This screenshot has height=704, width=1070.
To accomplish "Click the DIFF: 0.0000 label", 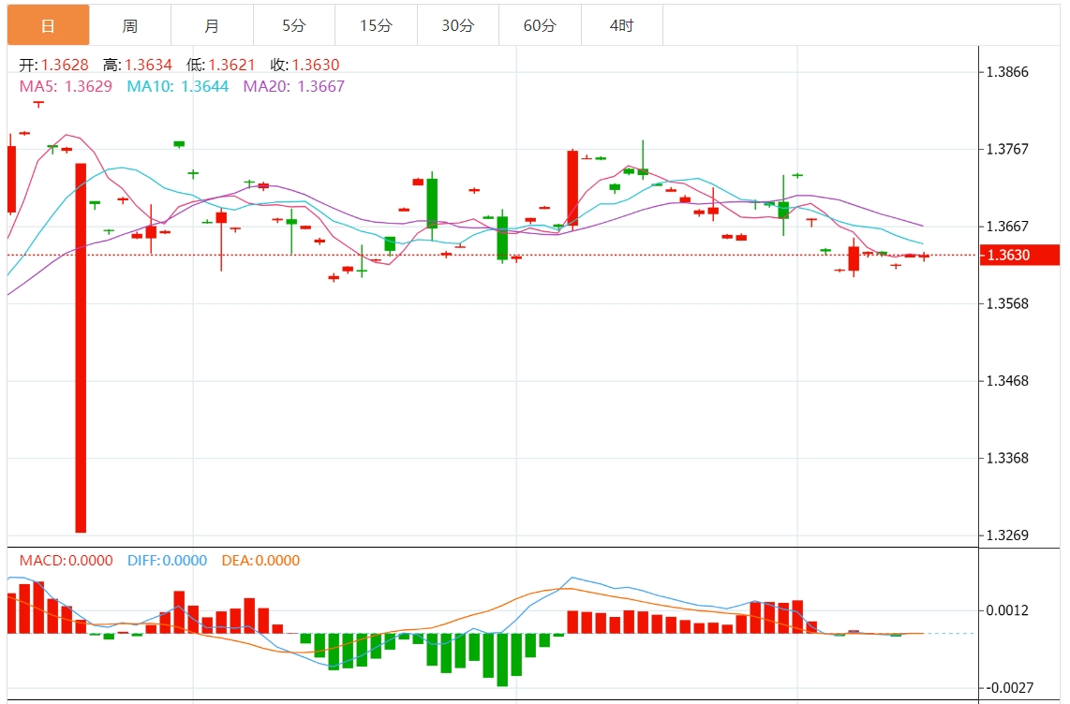I will tap(167, 560).
